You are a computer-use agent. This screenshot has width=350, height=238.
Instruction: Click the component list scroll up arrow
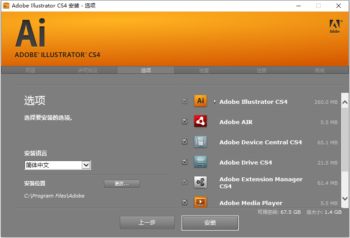pyautogui.click(x=345, y=102)
